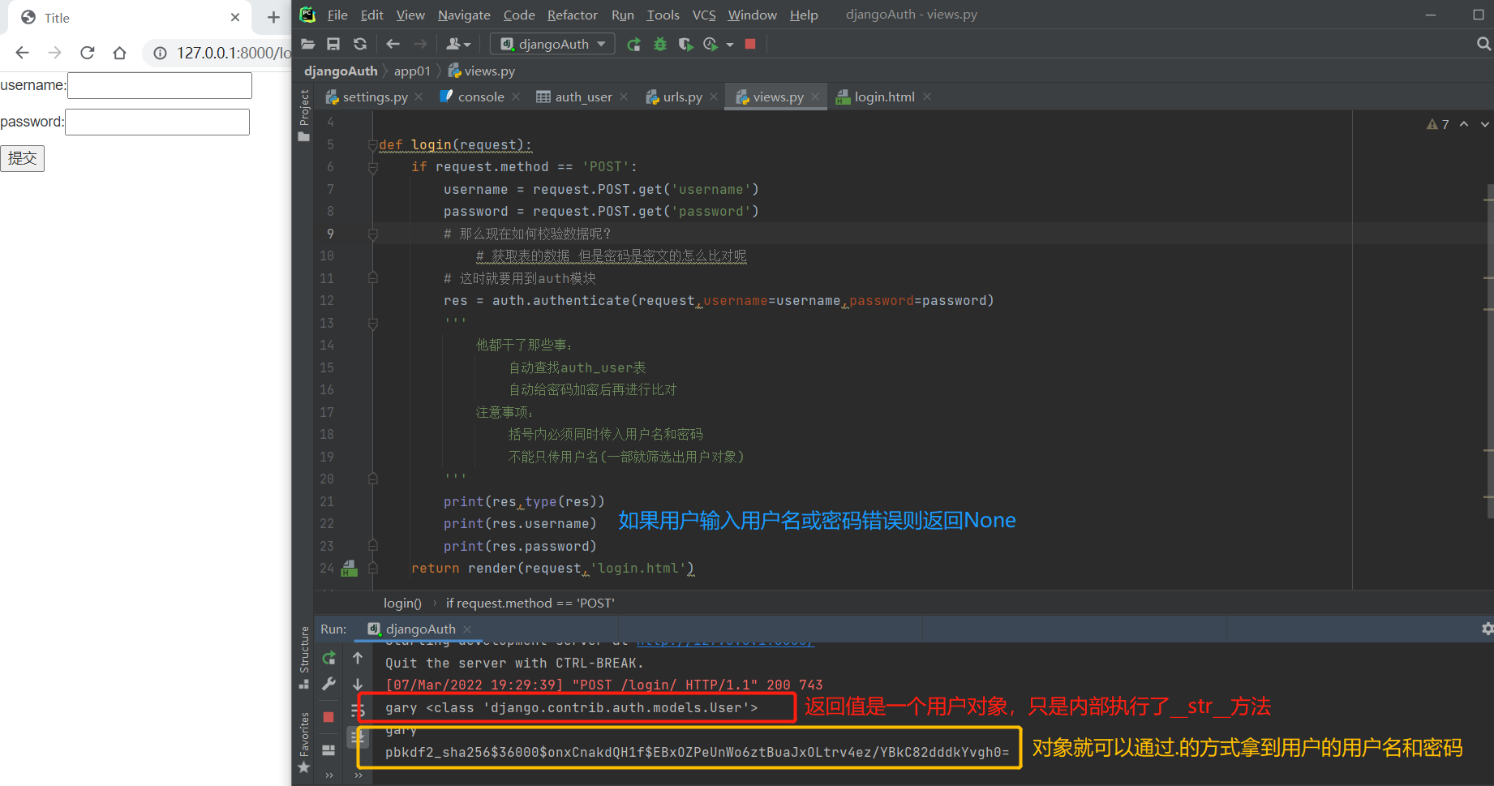Click the Run with Coverage shield icon
Image resolution: width=1494 pixels, height=786 pixels.
685,44
